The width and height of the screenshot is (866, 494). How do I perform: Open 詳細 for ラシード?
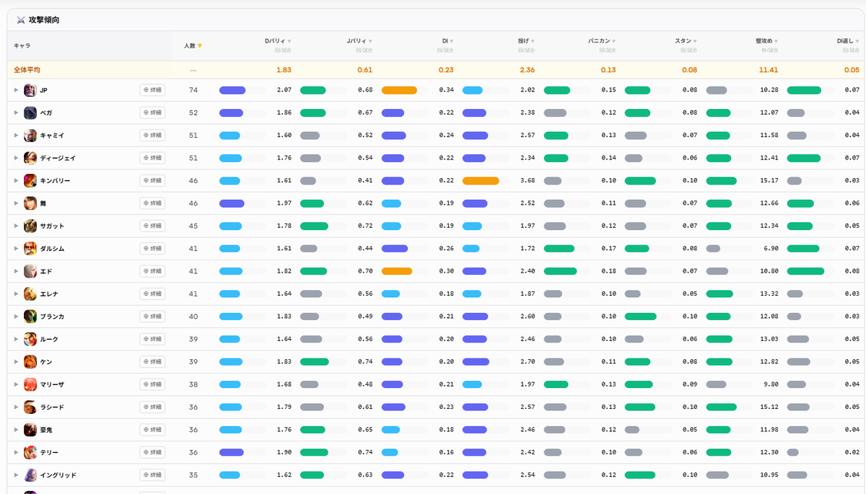152,407
